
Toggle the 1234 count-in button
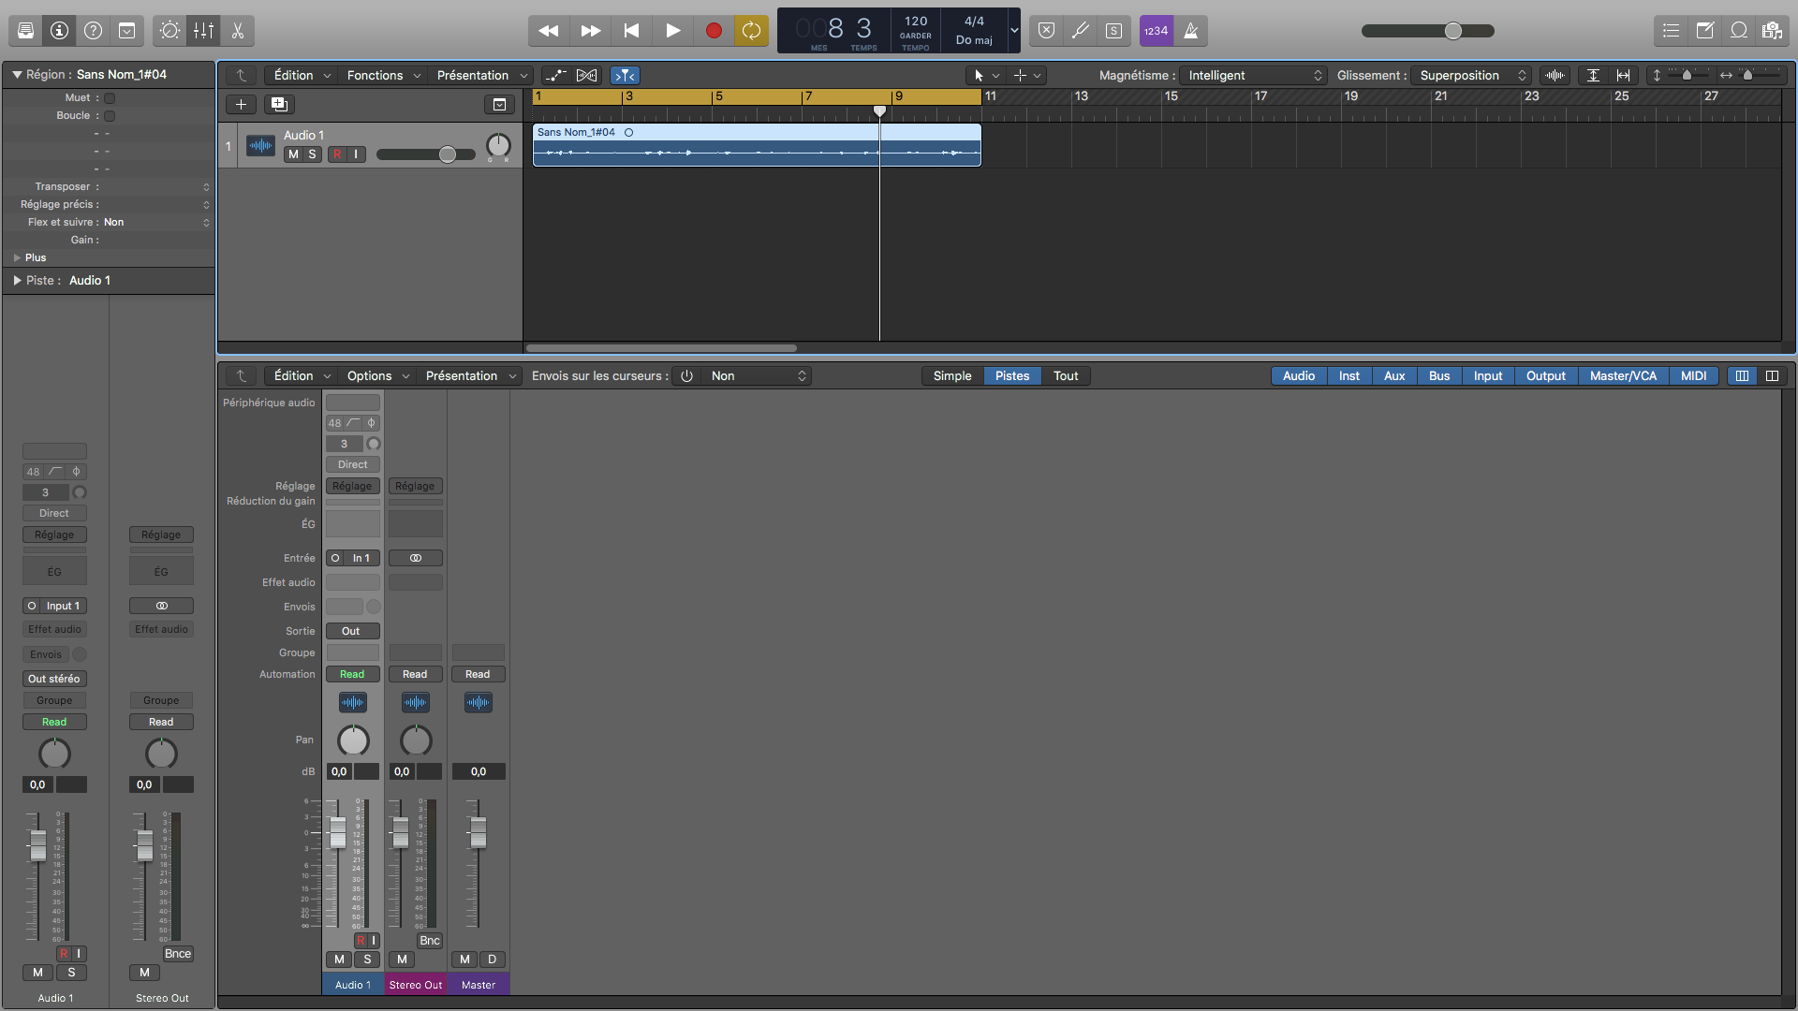[x=1157, y=31]
